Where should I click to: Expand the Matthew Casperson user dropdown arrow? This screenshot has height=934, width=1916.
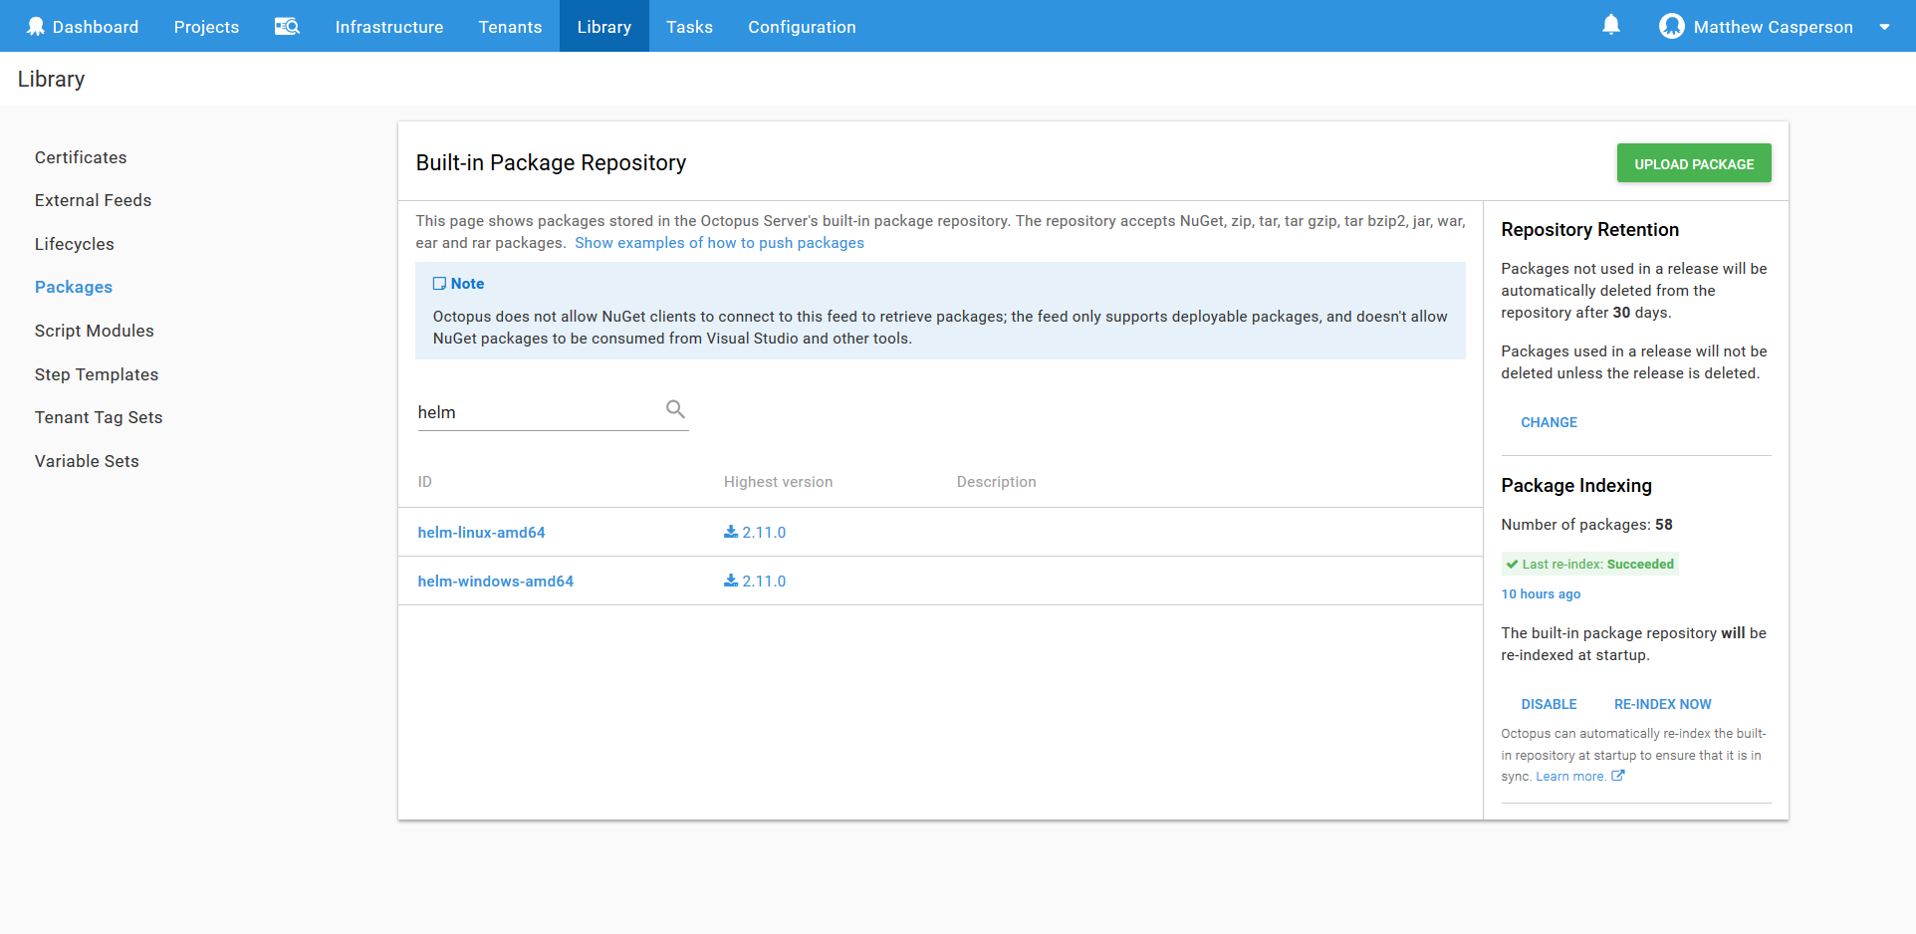(x=1884, y=27)
